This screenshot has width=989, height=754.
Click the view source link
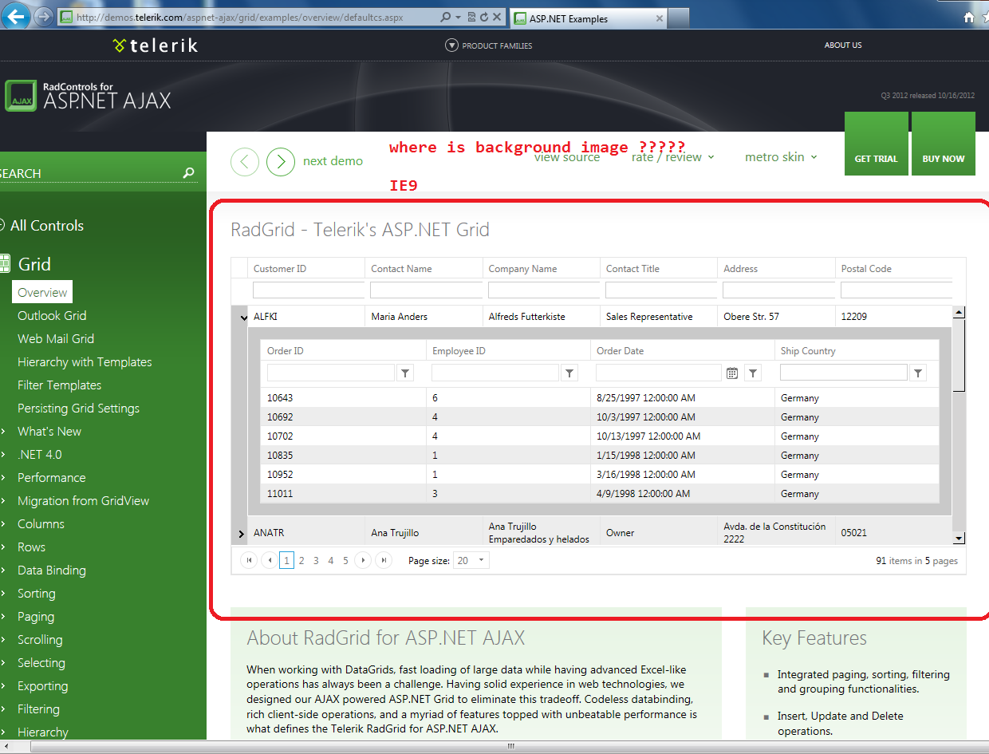pyautogui.click(x=567, y=159)
